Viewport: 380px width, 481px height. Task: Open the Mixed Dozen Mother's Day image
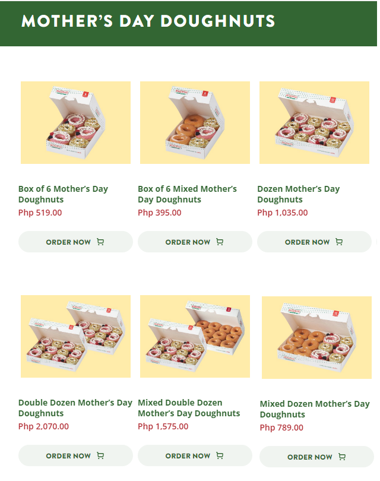point(316,337)
